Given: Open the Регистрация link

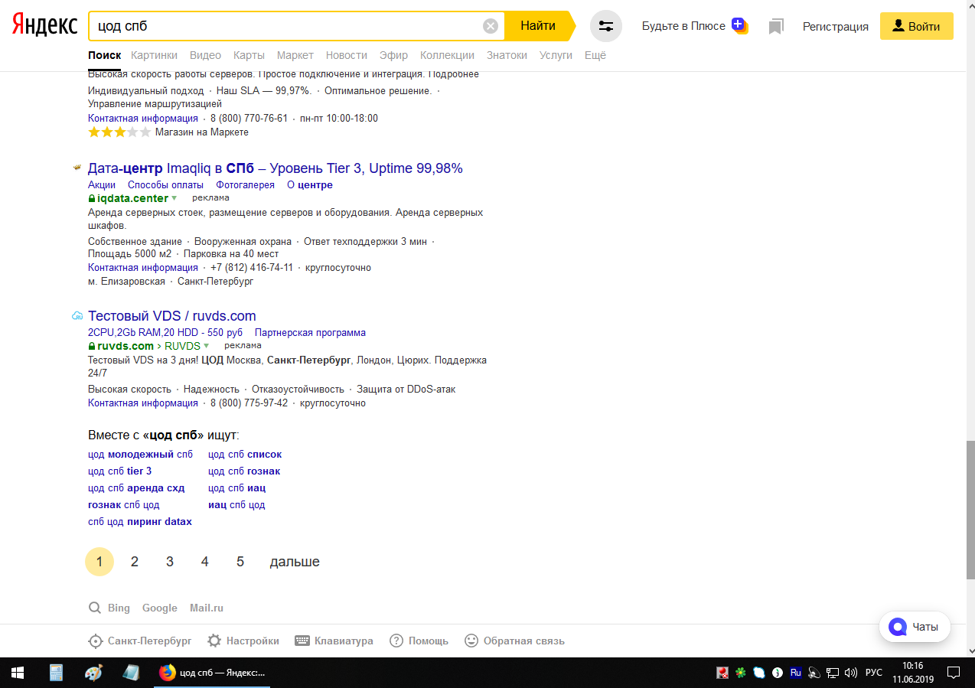Looking at the screenshot, I should pyautogui.click(x=836, y=27).
